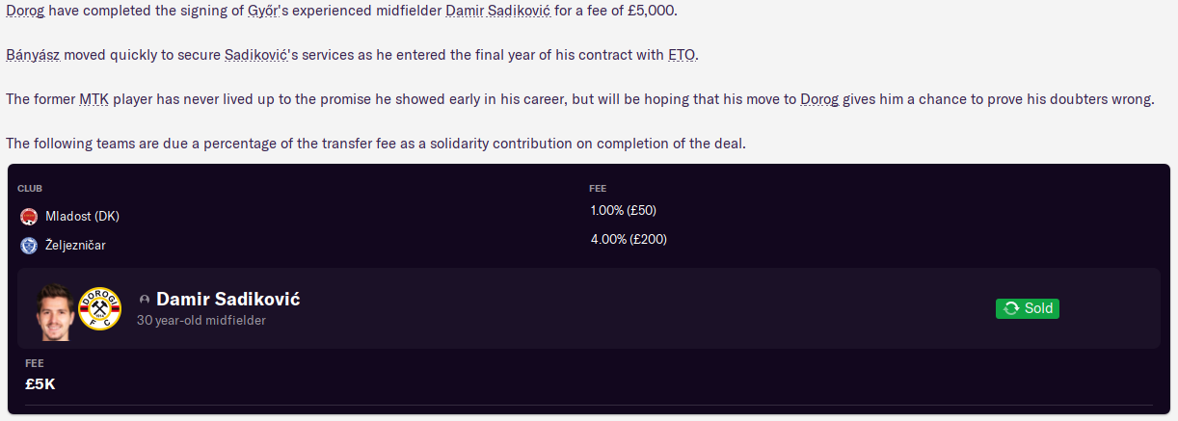
Task: Click the green Sold status button
Action: point(1027,308)
